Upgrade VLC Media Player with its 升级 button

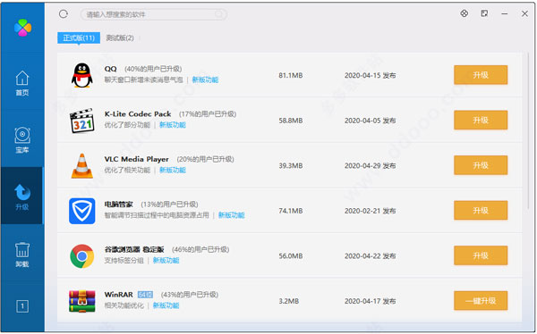pos(481,165)
